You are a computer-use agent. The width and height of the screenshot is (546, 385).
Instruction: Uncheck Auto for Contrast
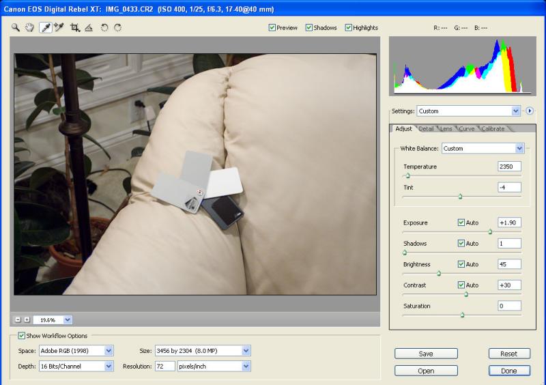pos(461,285)
